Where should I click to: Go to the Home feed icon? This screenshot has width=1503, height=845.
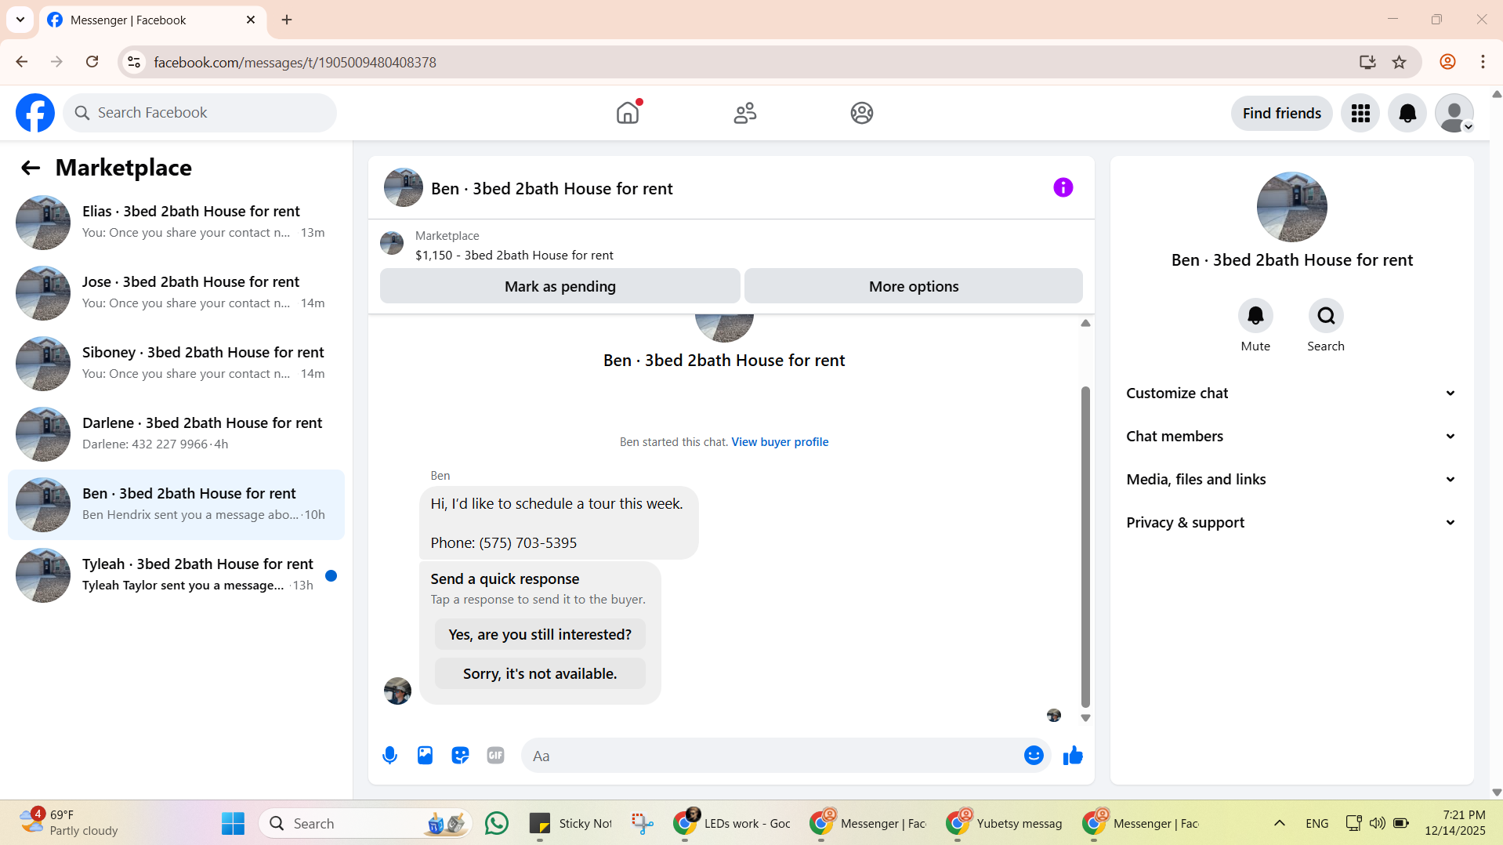(x=628, y=113)
